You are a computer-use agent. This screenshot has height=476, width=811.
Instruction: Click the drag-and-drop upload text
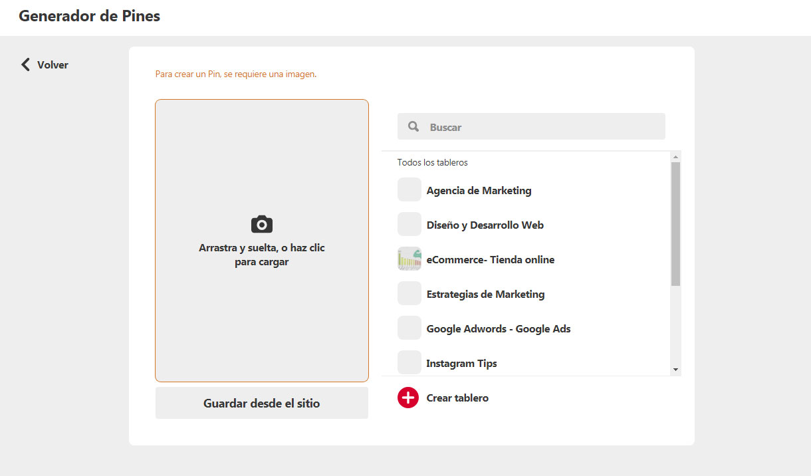point(262,255)
